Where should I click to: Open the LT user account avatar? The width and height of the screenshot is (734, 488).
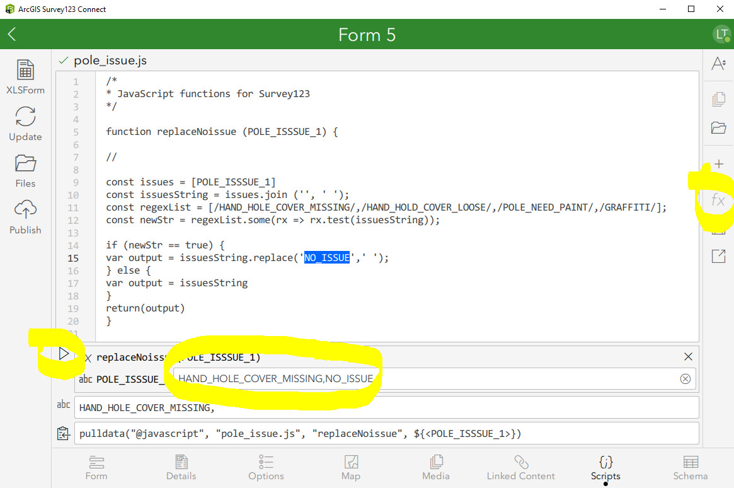pyautogui.click(x=722, y=34)
